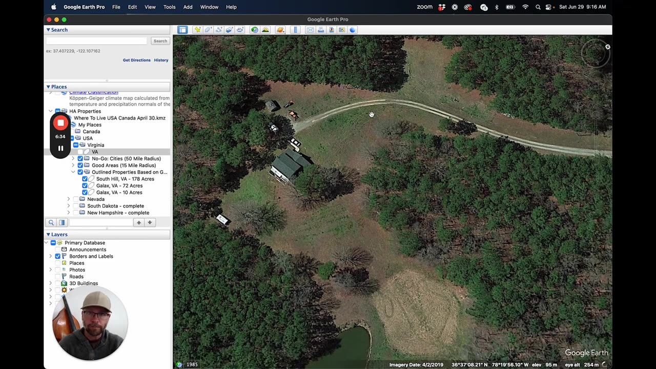
Task: Open the Climate Classification link
Action: tap(94, 93)
